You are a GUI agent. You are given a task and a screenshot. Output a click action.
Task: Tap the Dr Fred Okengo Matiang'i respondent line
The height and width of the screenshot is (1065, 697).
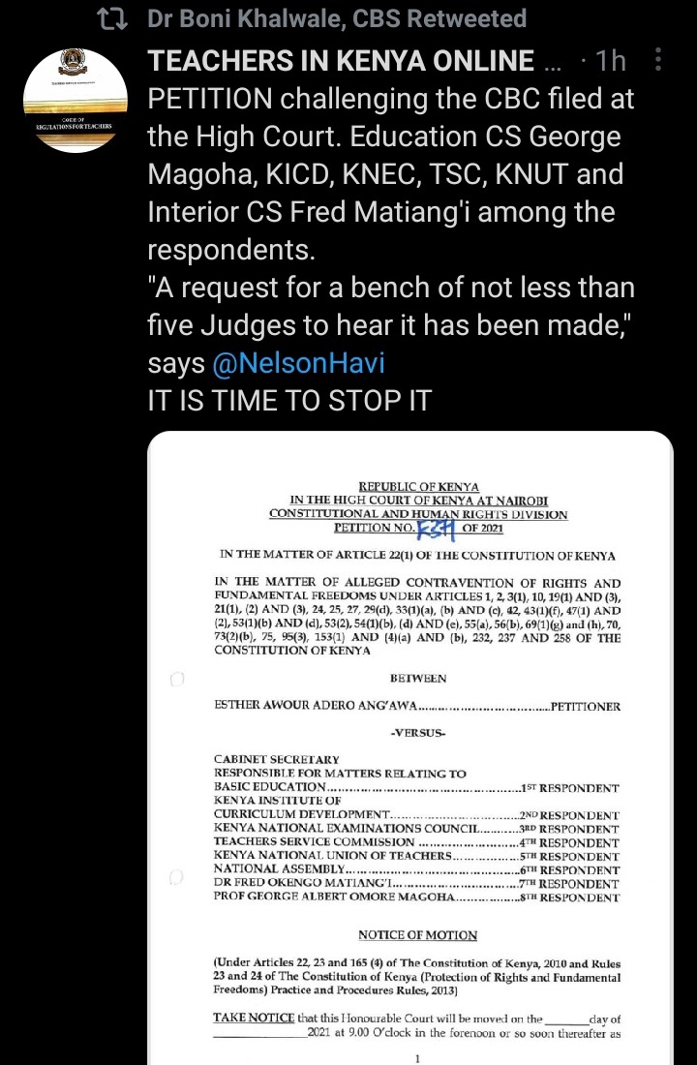(x=416, y=883)
